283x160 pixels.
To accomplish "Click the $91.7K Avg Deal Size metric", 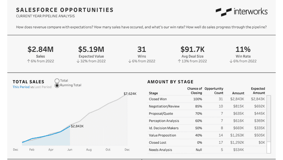I will (192, 54).
